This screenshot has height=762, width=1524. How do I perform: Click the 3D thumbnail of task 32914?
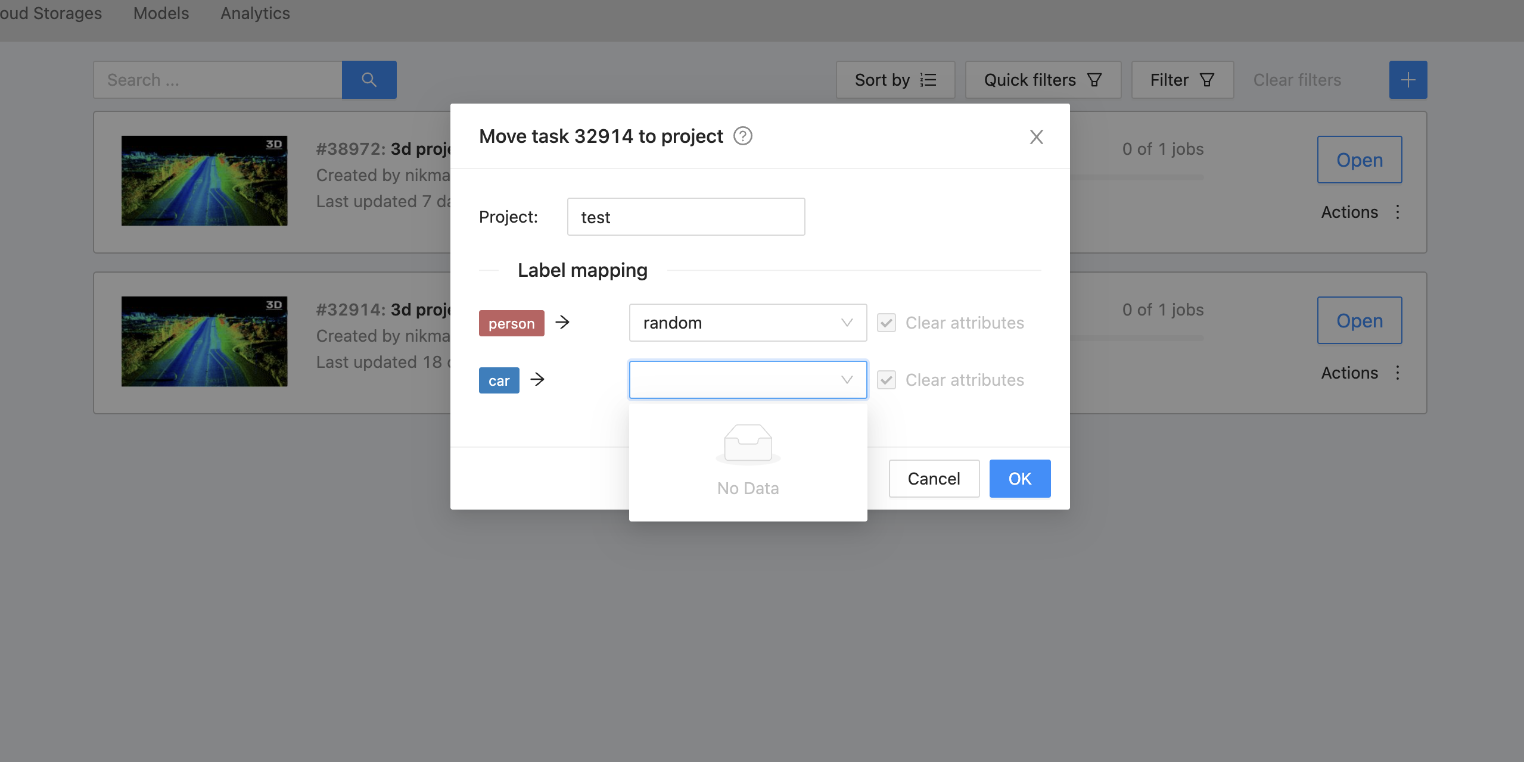[204, 341]
